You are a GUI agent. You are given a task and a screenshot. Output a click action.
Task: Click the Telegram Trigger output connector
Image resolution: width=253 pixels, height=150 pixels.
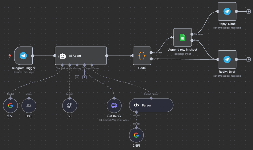[33, 56]
